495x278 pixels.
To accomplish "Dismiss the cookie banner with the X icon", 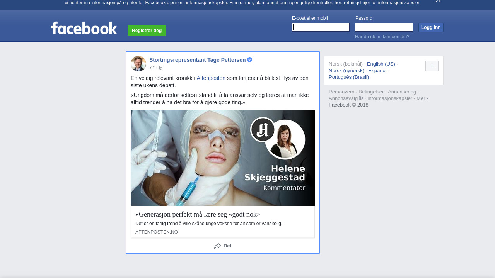I will point(438,1).
